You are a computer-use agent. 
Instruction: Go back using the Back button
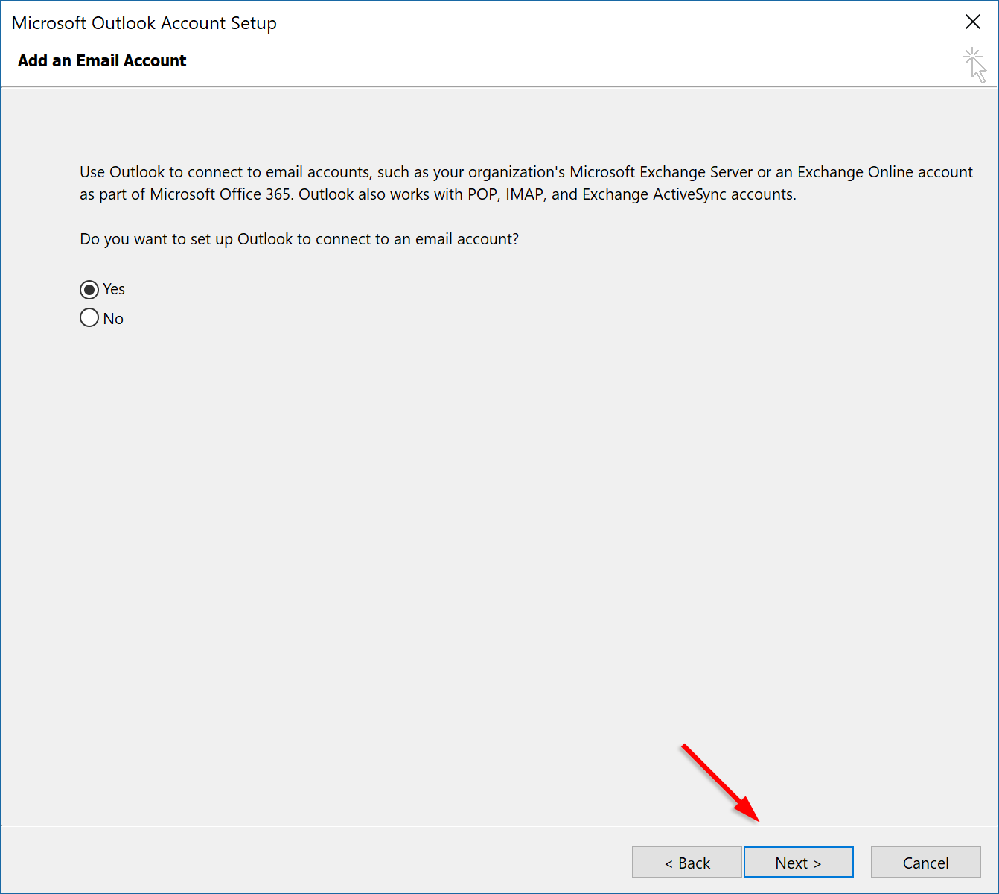[x=686, y=863]
